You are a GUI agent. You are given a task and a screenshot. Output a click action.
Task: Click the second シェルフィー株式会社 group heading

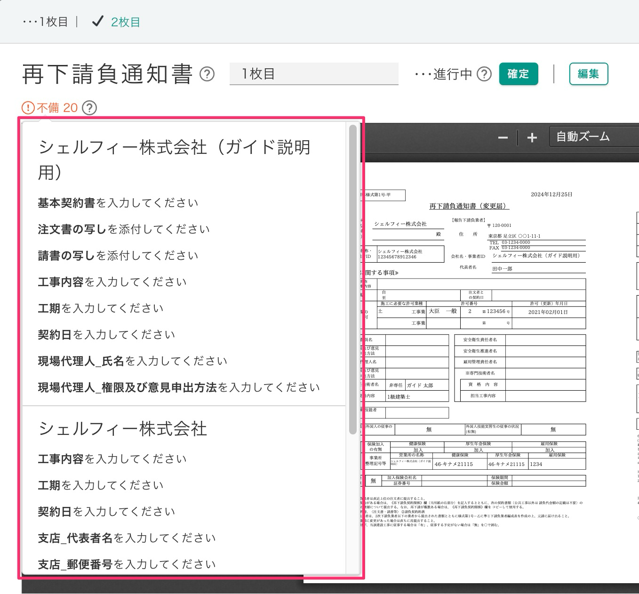pos(122,429)
